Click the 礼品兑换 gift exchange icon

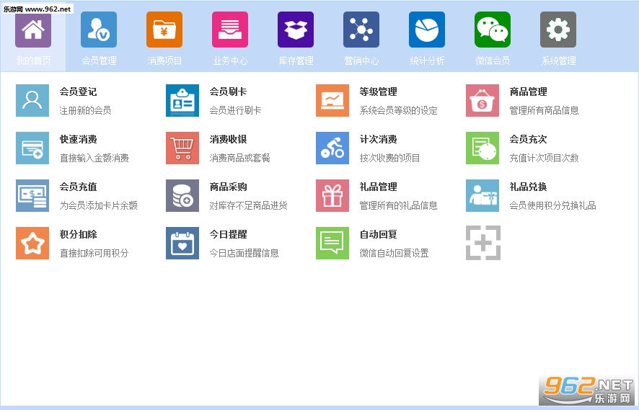click(x=482, y=195)
